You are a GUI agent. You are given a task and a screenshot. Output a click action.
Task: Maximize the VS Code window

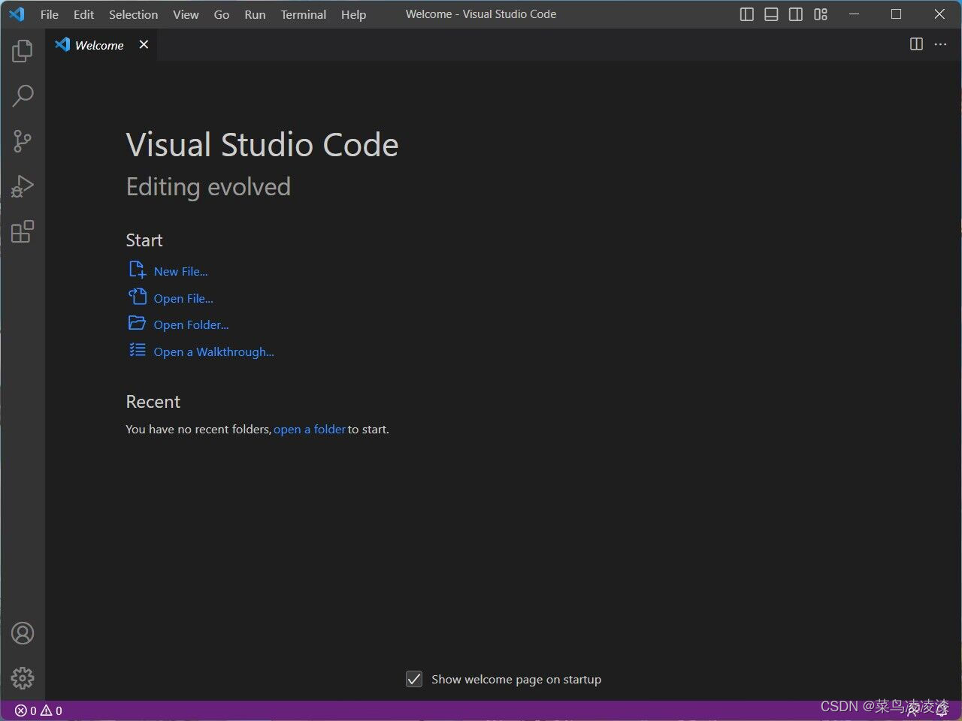(x=896, y=14)
